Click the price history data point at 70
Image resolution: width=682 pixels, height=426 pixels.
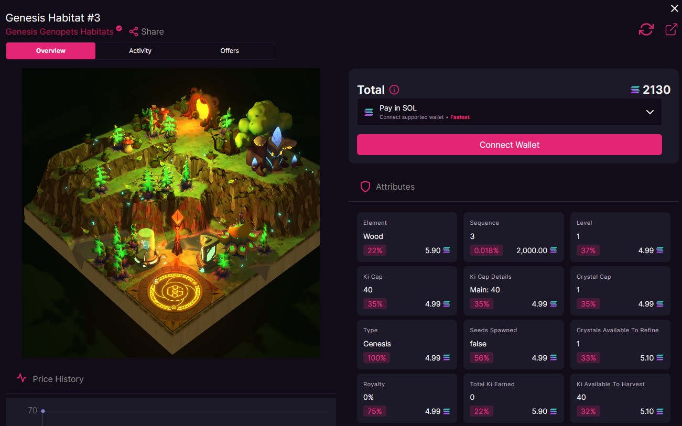click(x=43, y=411)
